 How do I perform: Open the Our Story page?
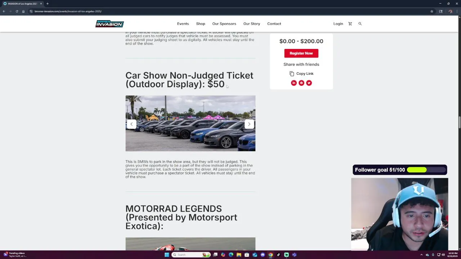click(252, 24)
